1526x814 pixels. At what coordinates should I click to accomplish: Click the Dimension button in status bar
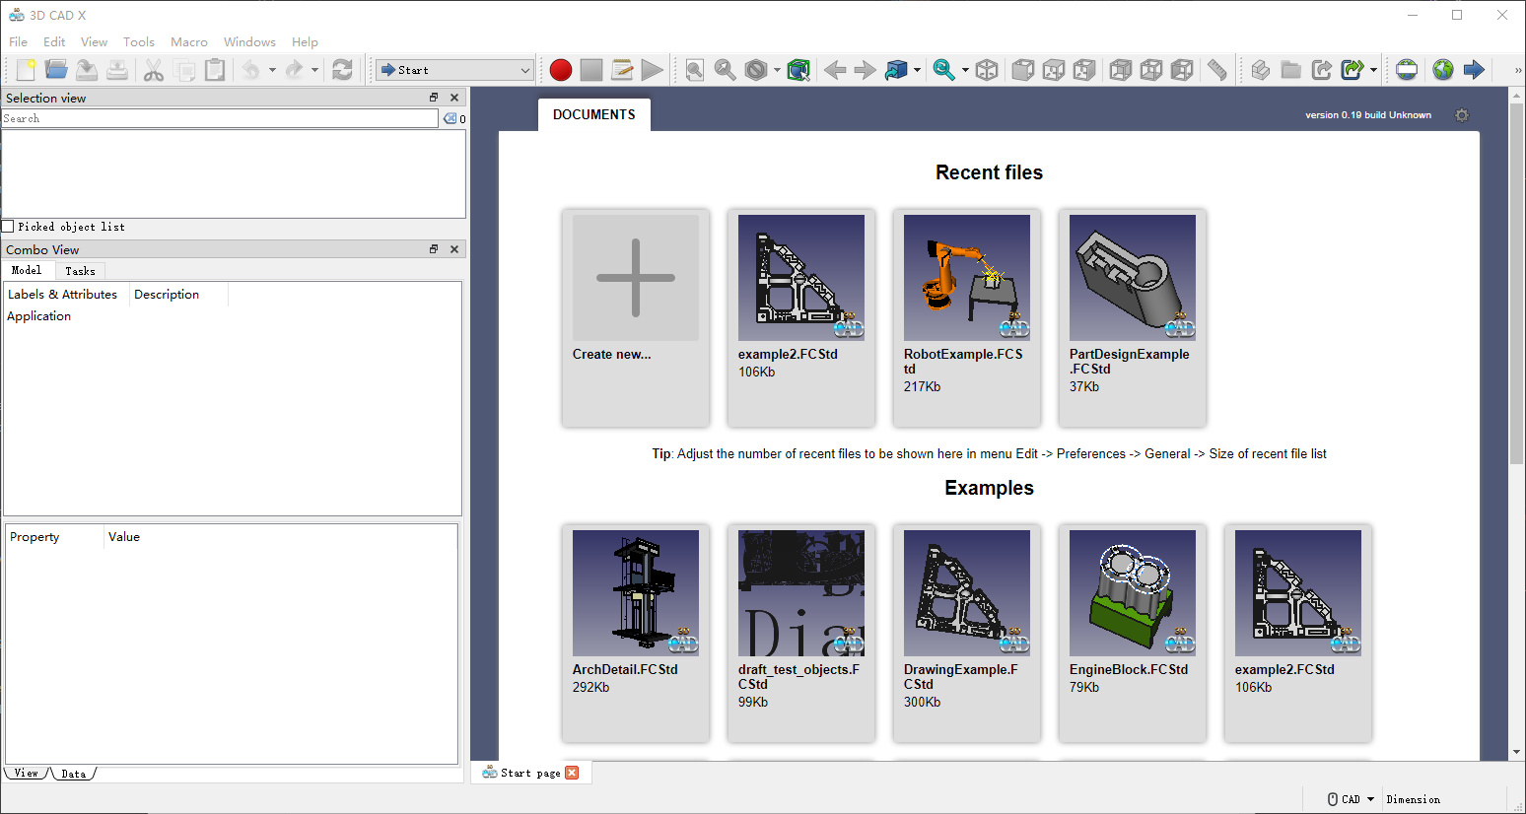[x=1413, y=799]
